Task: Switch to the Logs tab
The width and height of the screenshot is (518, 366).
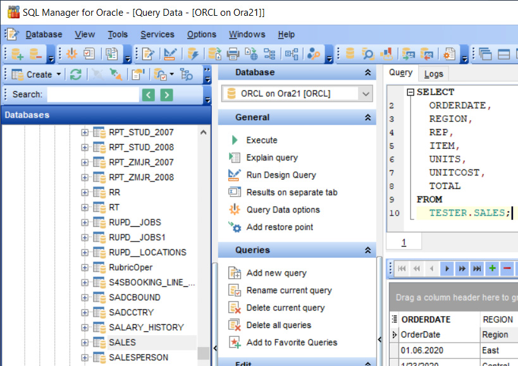Action: [x=433, y=73]
